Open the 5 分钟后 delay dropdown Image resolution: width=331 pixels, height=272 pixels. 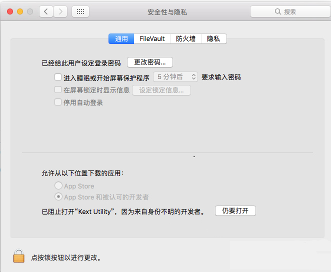[x=175, y=77]
